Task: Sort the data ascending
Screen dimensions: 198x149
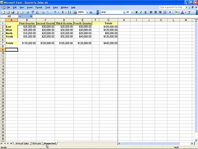Action: coord(69,12)
